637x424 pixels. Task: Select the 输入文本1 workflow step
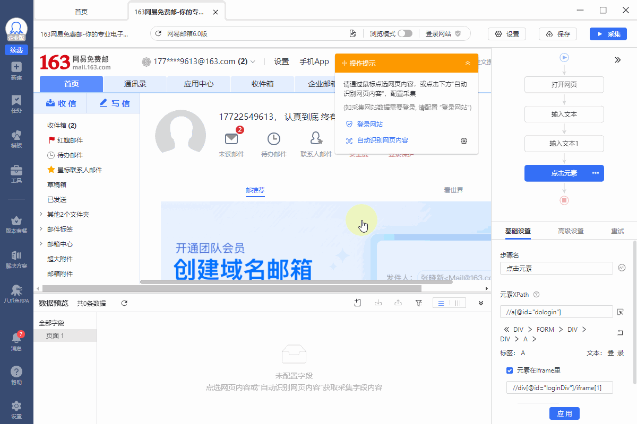click(x=564, y=144)
